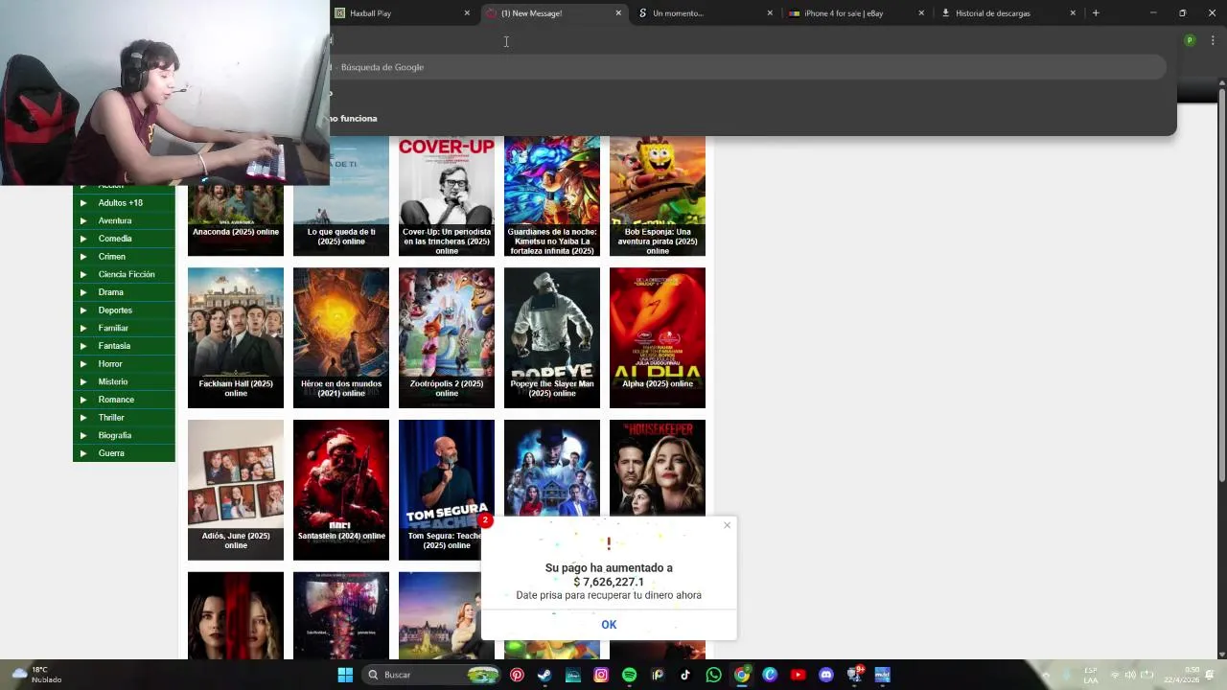This screenshot has width=1227, height=690.
Task: Close the Haxball Play tab
Action: tap(467, 13)
